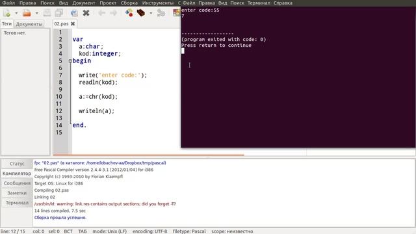The height and width of the screenshot is (234, 416).
Task: Click the 'Target OS: Linux for i386' line
Action: coord(58,183)
